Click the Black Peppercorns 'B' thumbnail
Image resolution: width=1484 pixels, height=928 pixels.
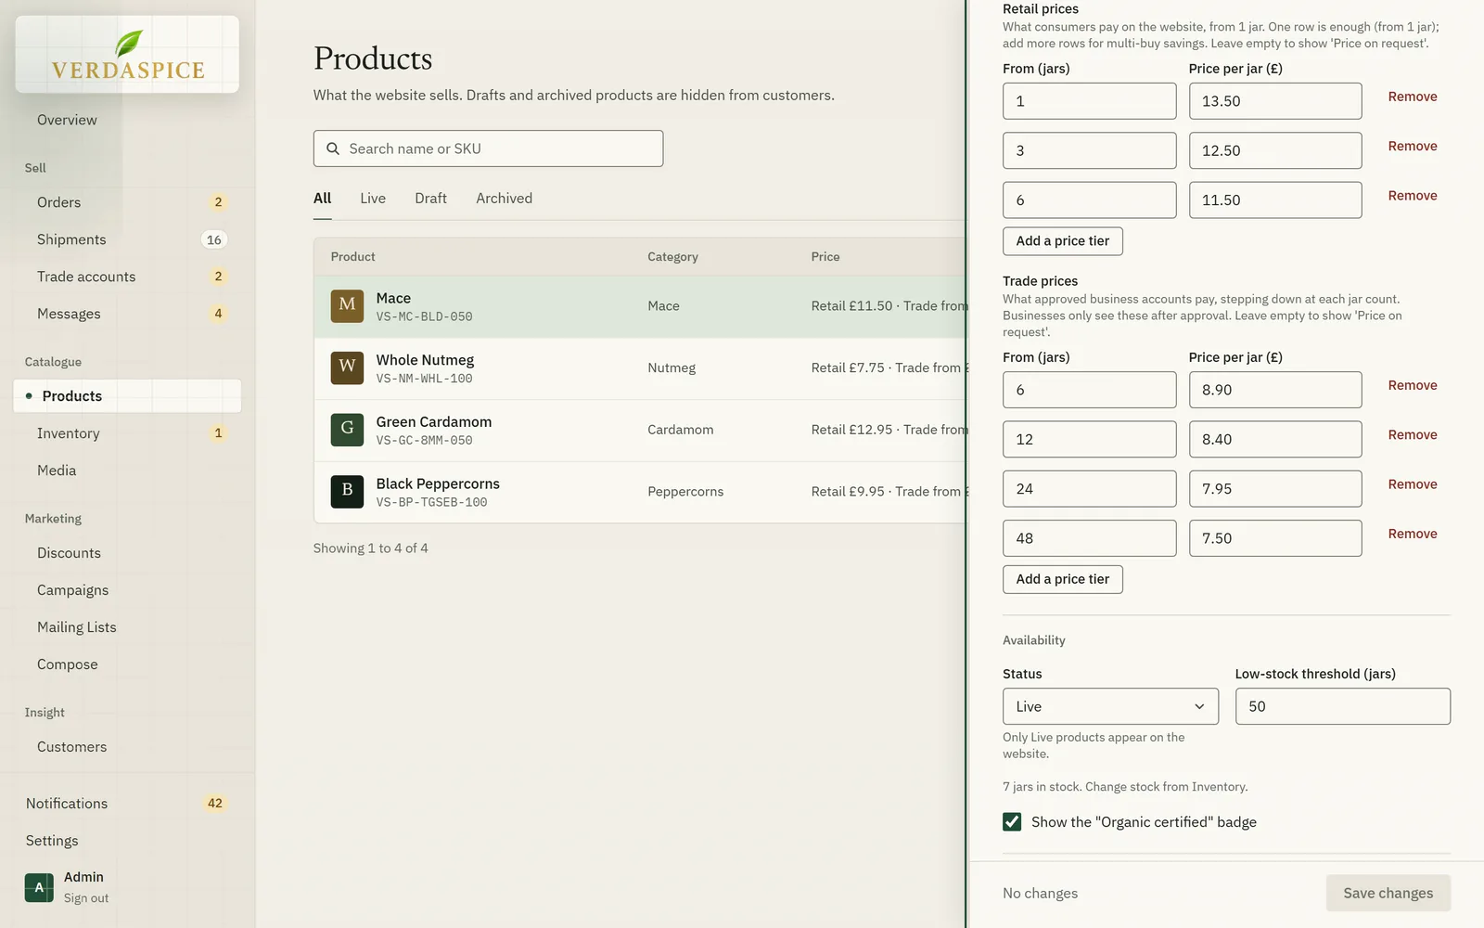(347, 491)
